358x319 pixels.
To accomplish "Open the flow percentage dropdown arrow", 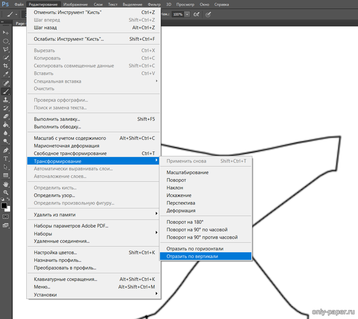I will [x=187, y=14].
